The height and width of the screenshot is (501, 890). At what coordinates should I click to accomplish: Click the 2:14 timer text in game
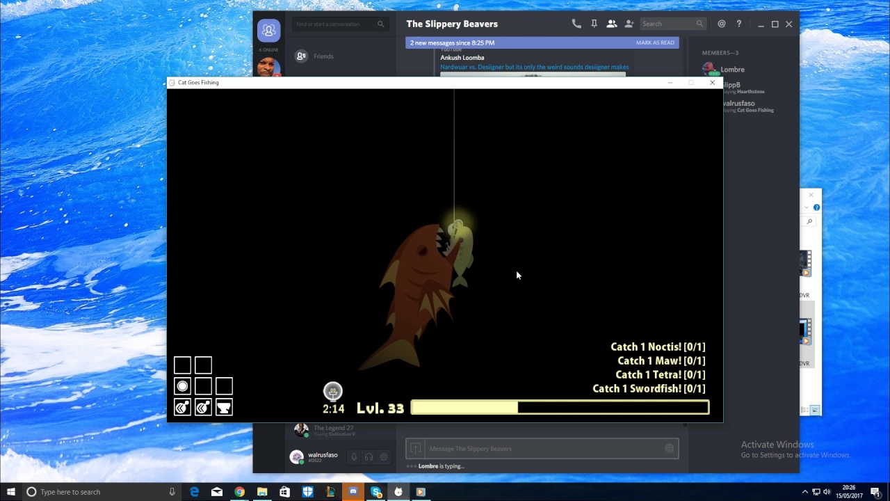[x=333, y=409]
